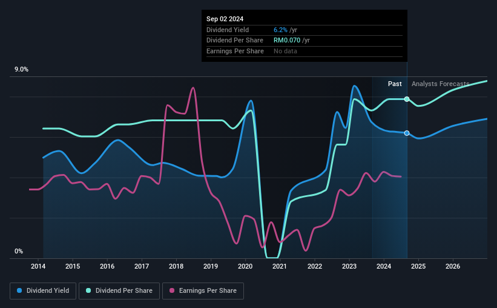Toggle the Dividend Per Share legend button
497x308 pixels.
click(x=119, y=290)
